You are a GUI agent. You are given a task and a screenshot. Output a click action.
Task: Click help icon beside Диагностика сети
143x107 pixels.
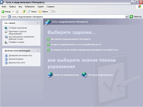pos(6,63)
